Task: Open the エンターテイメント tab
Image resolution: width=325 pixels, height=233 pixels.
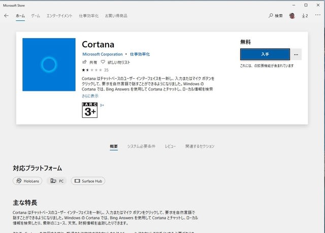Action: 59,16
